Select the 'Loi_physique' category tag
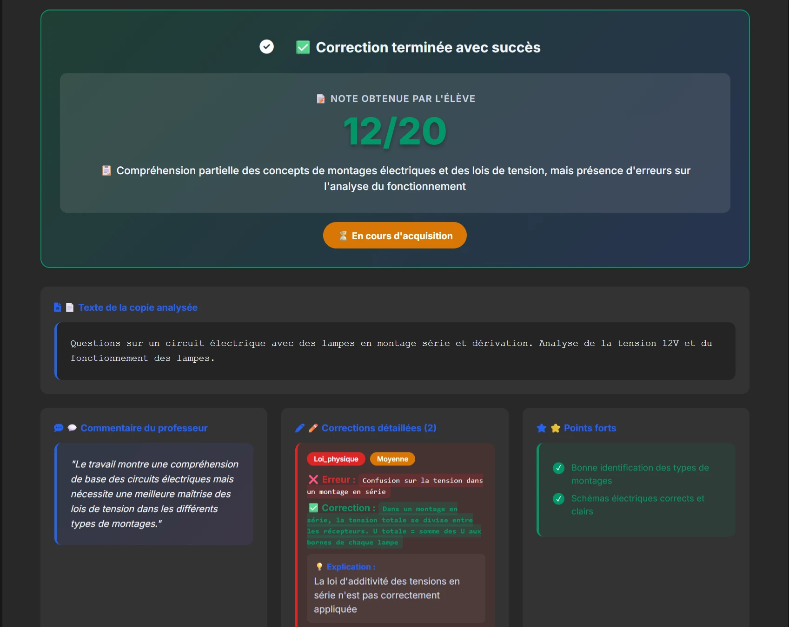This screenshot has width=789, height=627. (336, 459)
